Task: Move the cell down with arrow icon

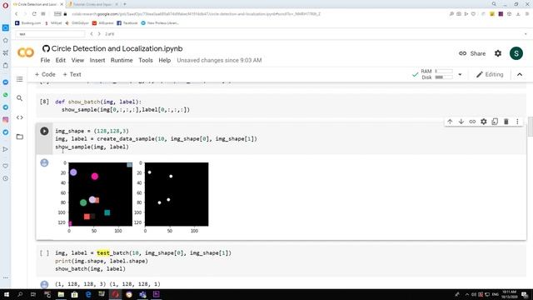Action: click(x=461, y=122)
